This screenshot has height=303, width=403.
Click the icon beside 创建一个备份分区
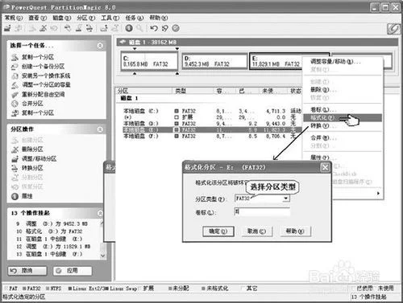coord(15,67)
